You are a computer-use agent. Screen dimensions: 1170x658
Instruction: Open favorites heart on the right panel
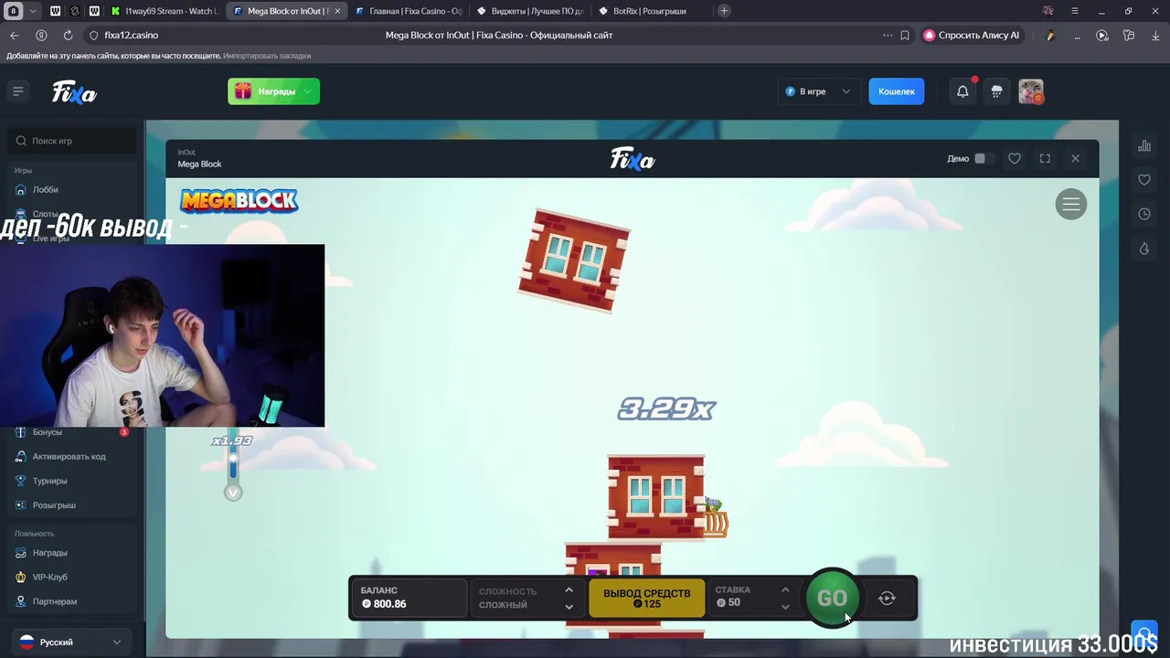(x=1144, y=180)
